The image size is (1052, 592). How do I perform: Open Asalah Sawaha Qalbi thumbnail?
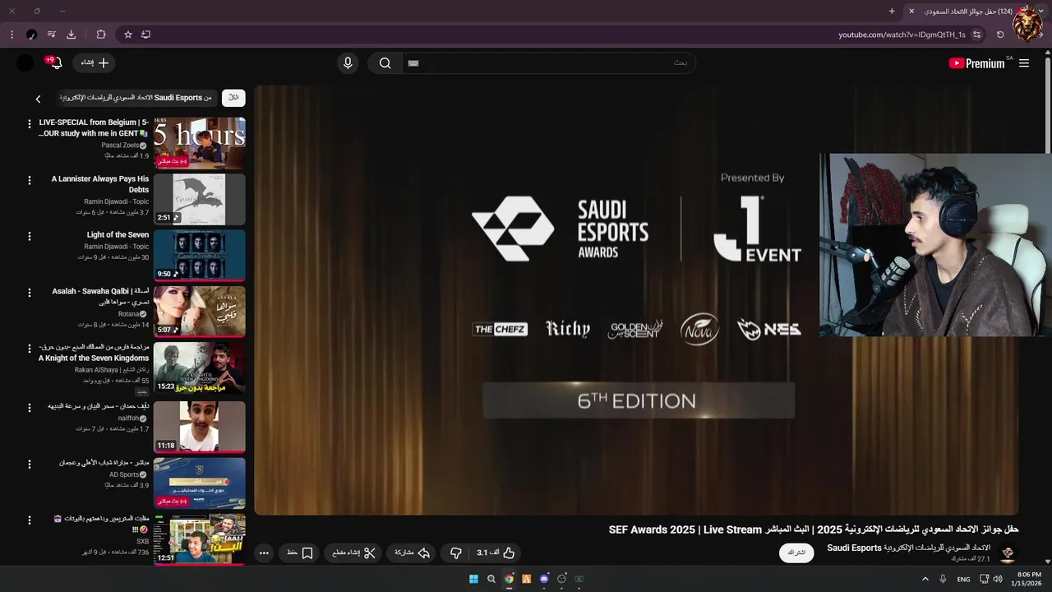[x=200, y=312]
